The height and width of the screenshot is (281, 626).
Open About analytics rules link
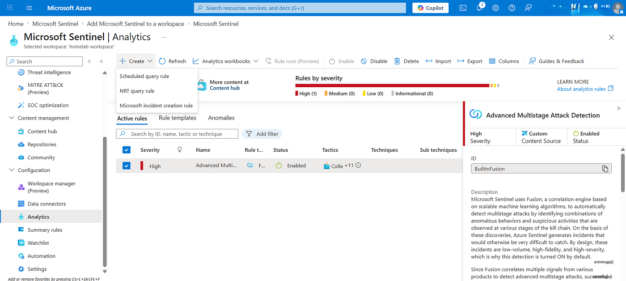coord(585,89)
